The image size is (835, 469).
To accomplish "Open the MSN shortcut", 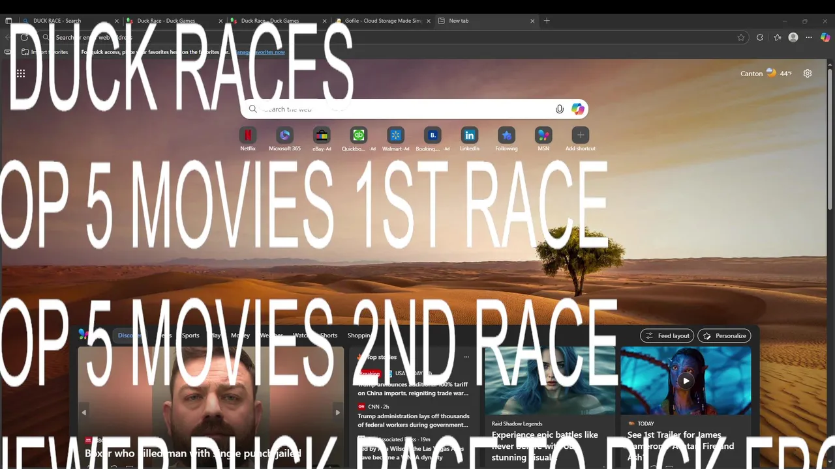I will click(x=543, y=139).
